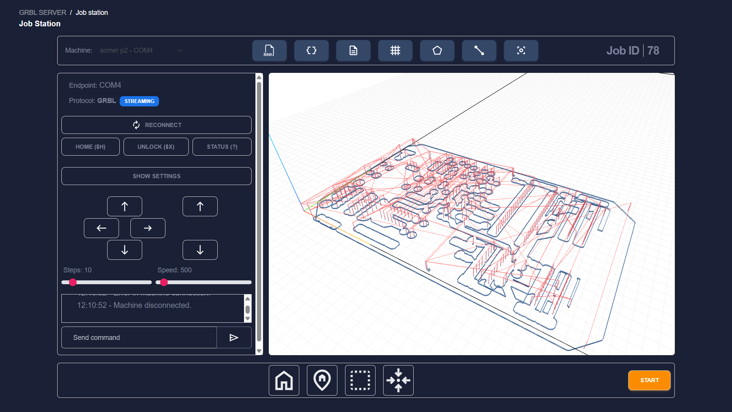Toggle the grid display icon

[395, 50]
